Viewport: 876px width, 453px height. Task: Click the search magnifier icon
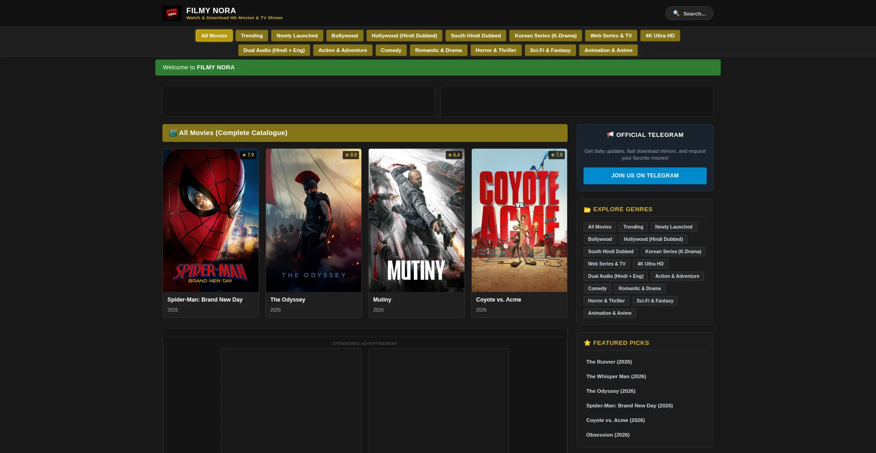676,13
